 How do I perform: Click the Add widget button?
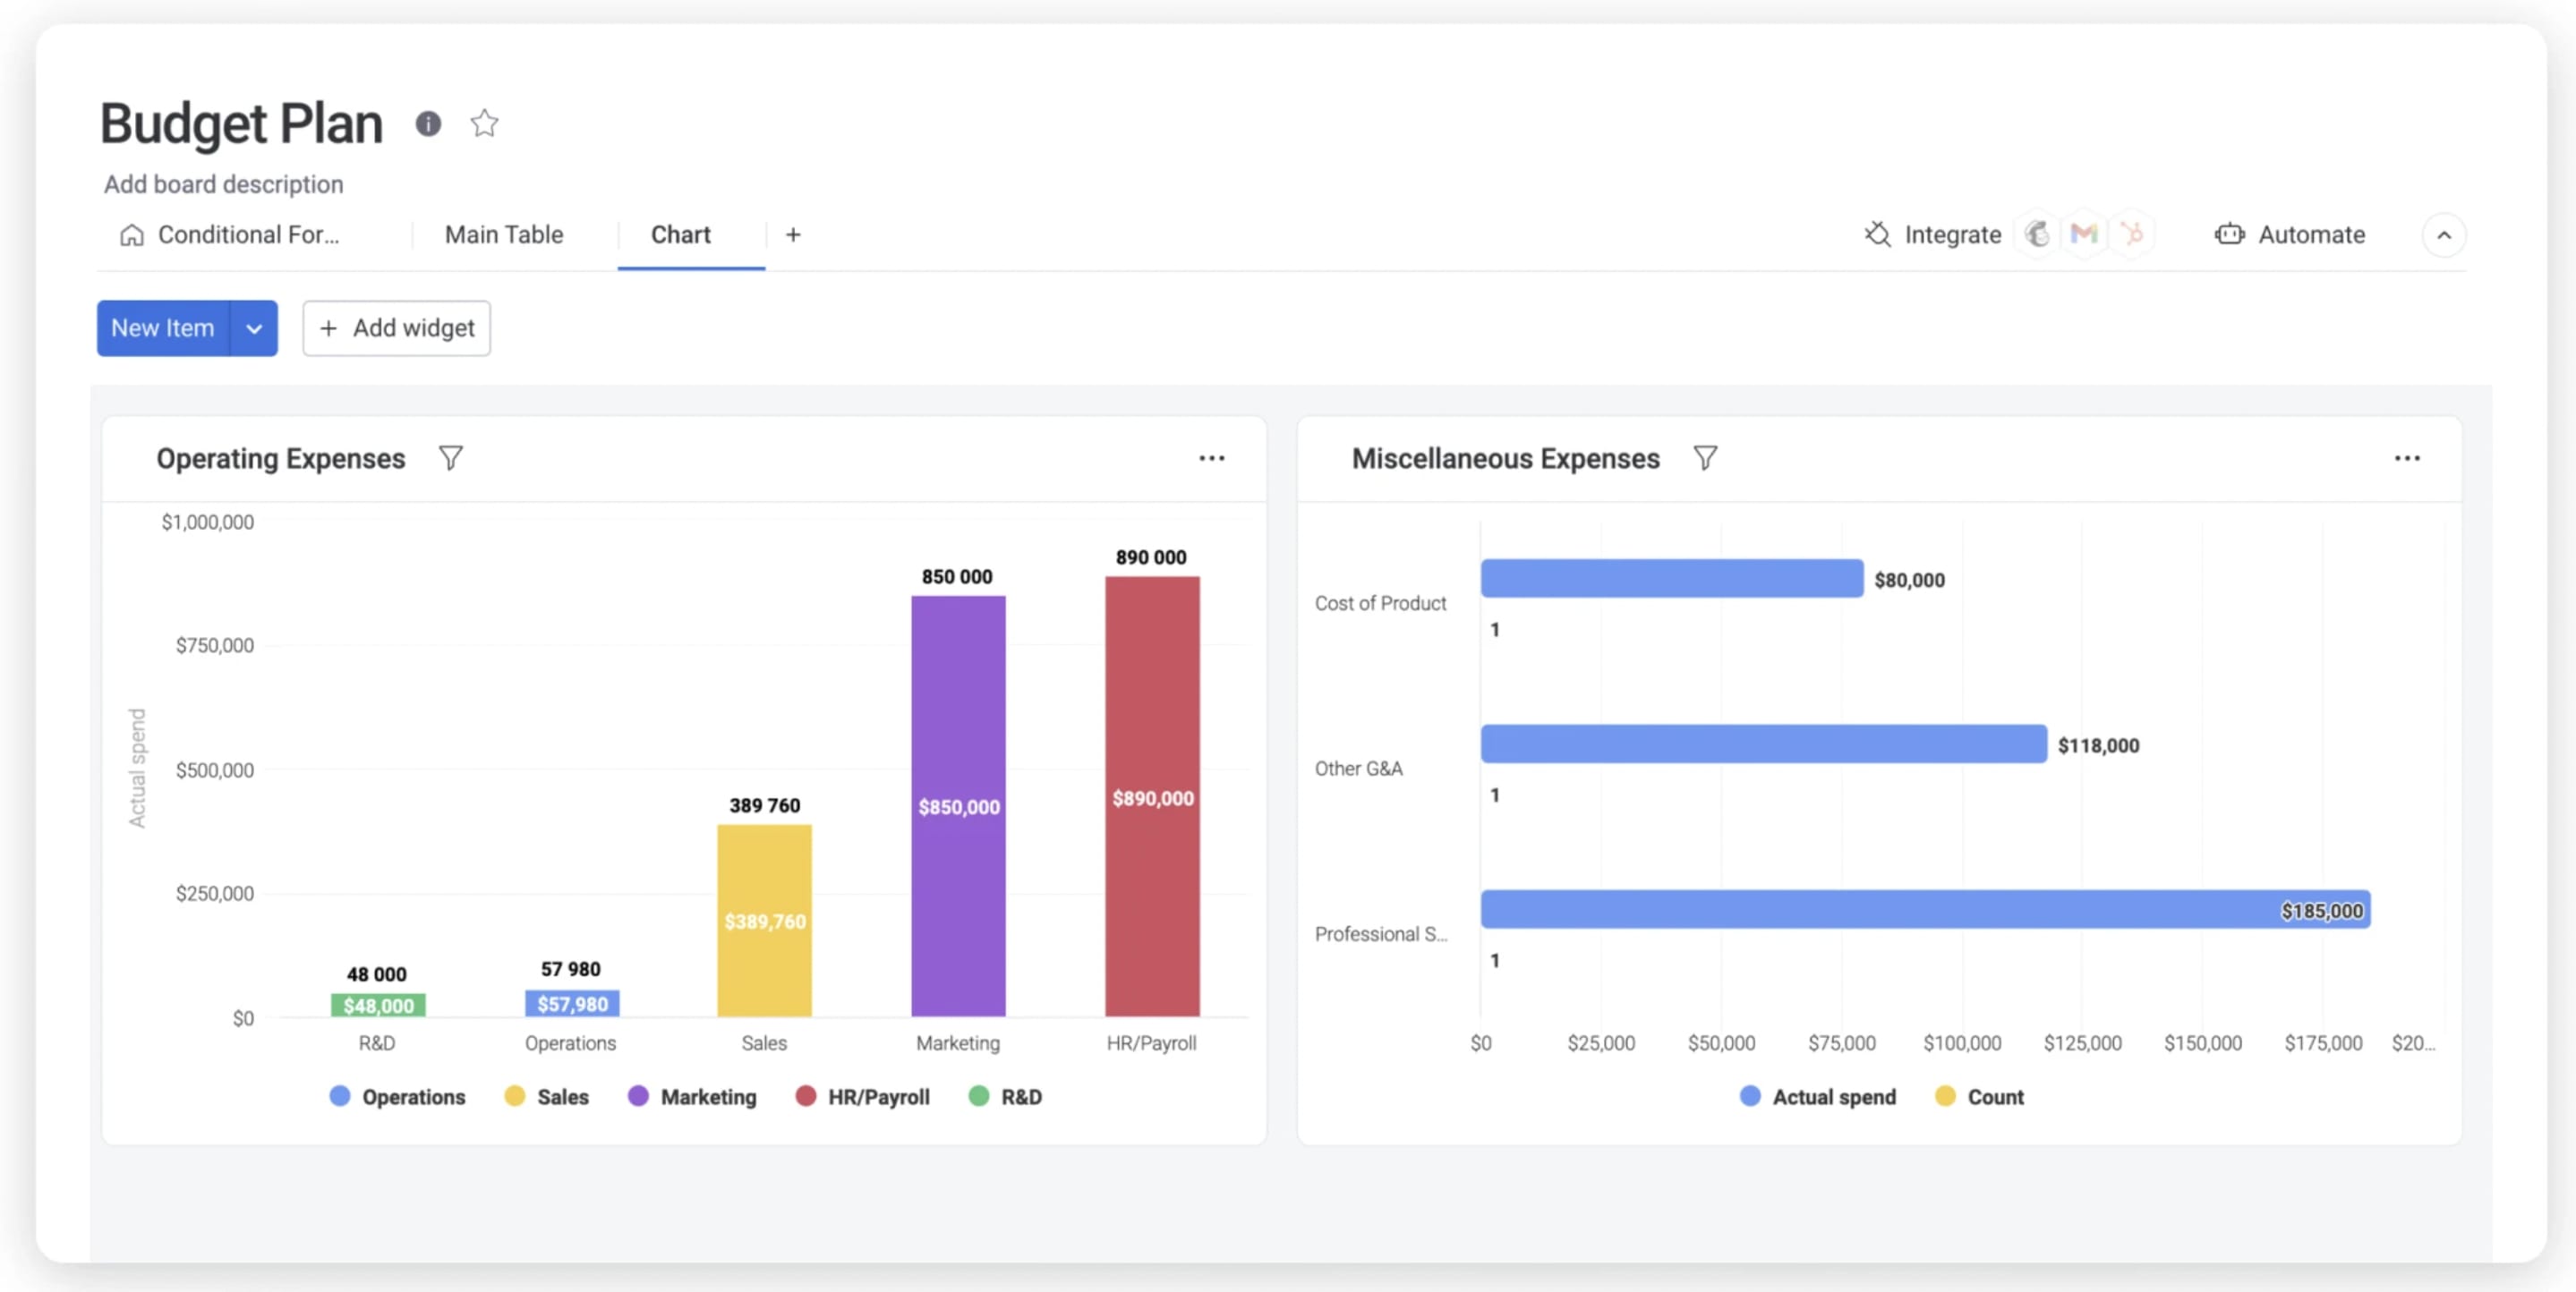(394, 327)
